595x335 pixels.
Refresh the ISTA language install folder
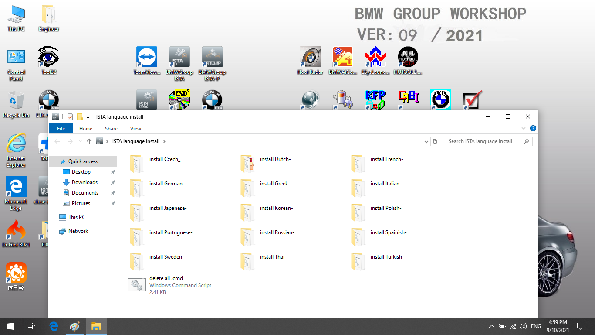pyautogui.click(x=435, y=141)
